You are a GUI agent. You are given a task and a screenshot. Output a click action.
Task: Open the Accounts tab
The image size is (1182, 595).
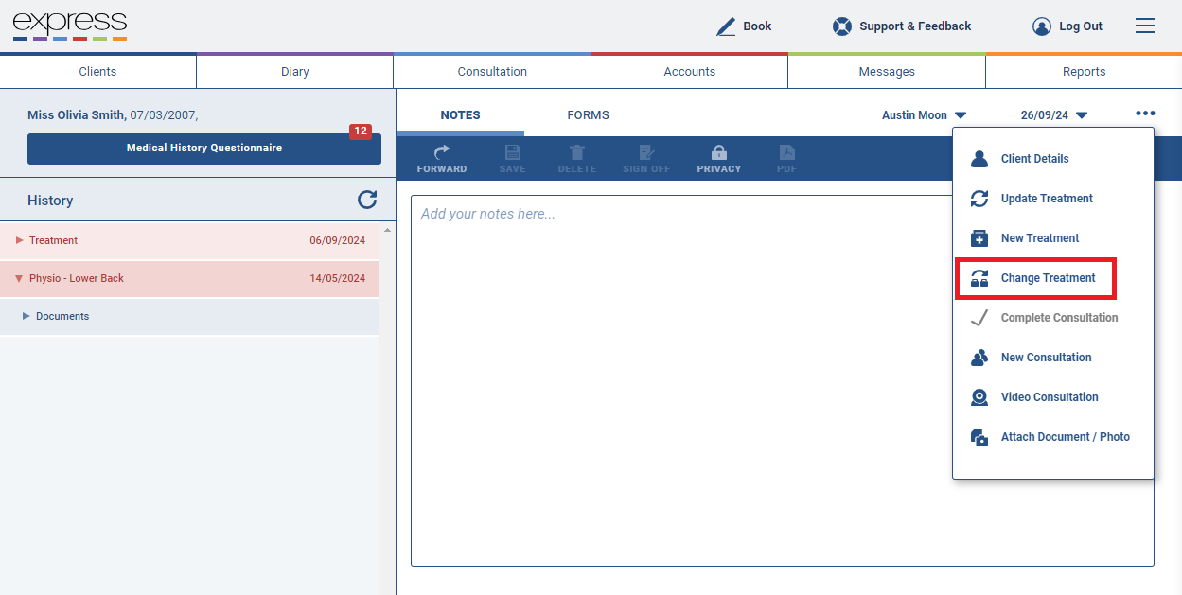690,72
